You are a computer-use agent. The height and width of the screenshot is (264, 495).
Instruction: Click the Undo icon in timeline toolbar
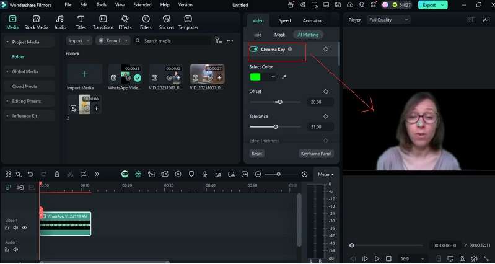click(30, 174)
